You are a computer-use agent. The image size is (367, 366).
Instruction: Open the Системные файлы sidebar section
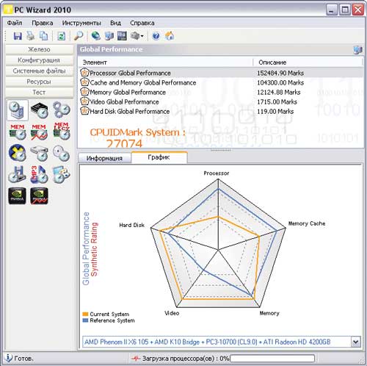point(39,71)
